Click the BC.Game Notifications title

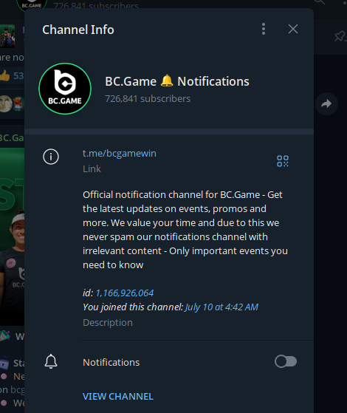pos(177,81)
